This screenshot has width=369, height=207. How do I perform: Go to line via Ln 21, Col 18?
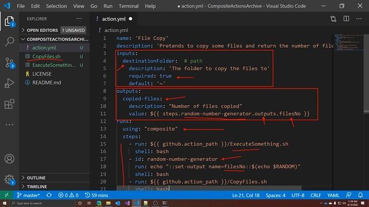tap(246, 195)
